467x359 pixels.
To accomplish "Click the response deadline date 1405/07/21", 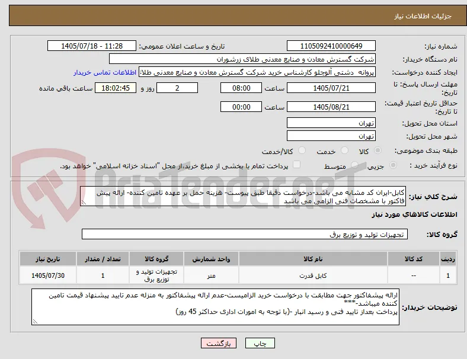I will click(x=331, y=88).
